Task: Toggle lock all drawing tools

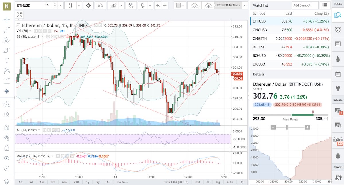Action: (x=7, y=148)
